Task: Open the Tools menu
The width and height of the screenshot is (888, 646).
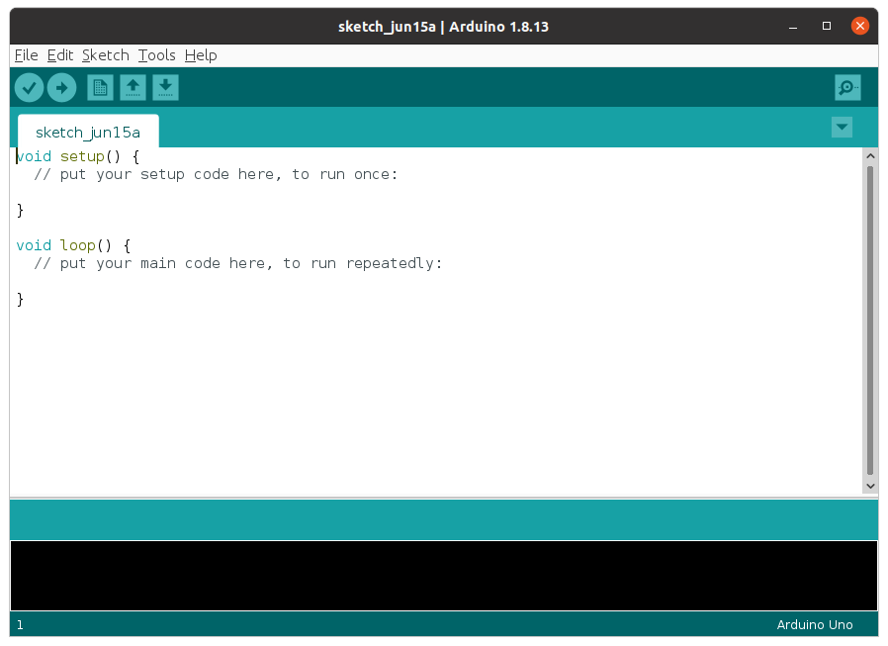Action: click(x=156, y=55)
